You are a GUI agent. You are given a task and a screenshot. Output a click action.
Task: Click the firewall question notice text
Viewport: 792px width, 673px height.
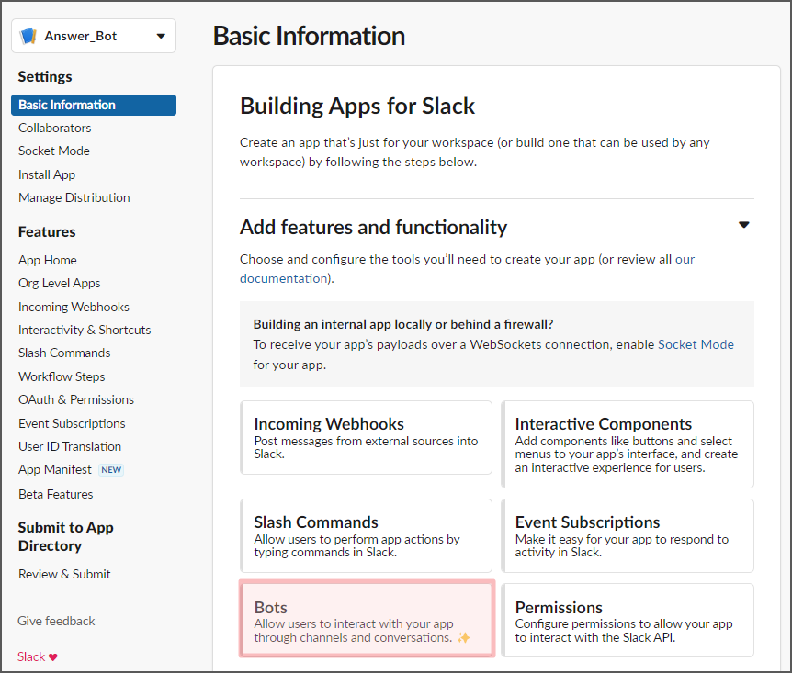click(403, 325)
